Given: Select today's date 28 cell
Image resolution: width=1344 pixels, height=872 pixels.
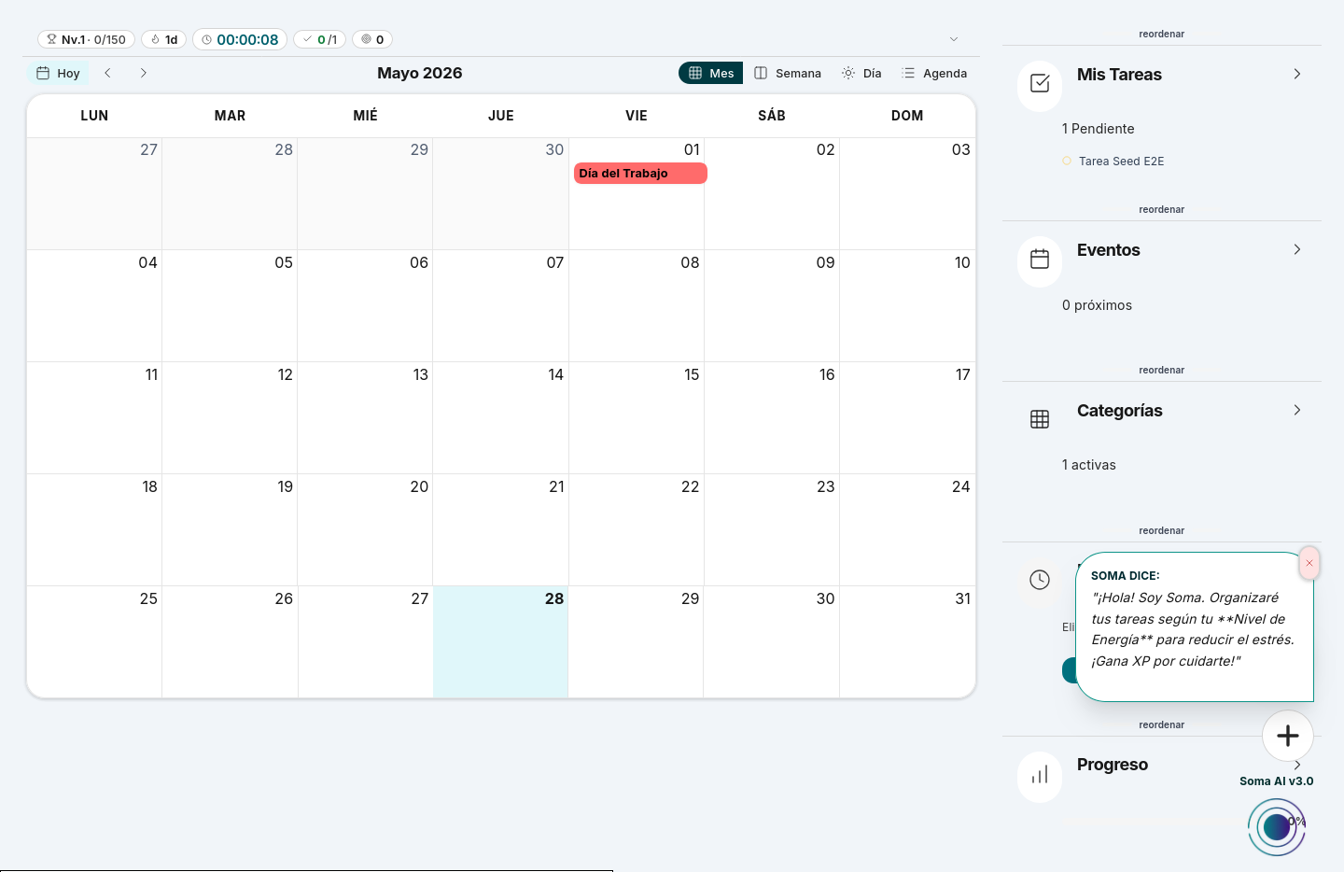Looking at the screenshot, I should coord(500,641).
